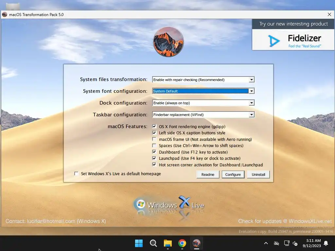Screen dimensions: 335x251
Task: Click 'Try our new interesting product' banner
Action: 293,24
